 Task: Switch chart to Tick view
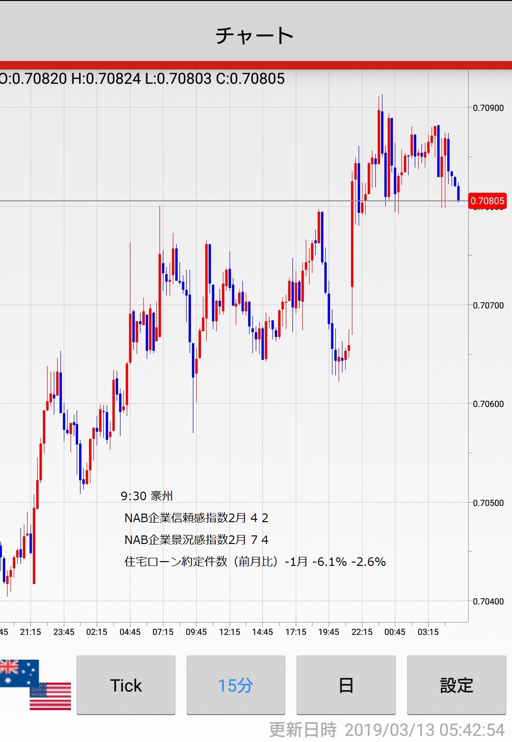126,685
